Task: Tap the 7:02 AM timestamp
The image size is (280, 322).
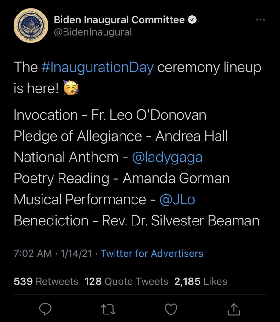Action: tap(33, 253)
